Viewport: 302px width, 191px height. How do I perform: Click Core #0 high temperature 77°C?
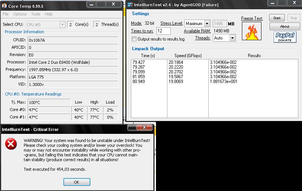point(94,110)
